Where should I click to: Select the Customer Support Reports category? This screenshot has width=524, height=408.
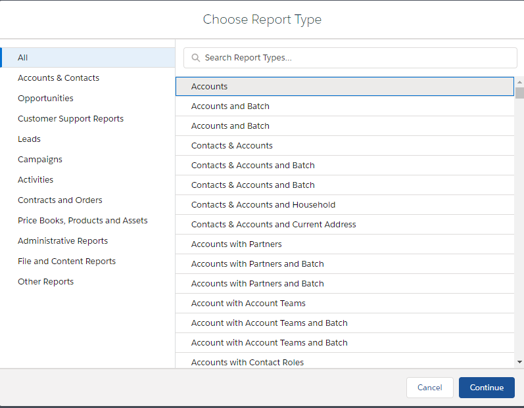coord(70,118)
